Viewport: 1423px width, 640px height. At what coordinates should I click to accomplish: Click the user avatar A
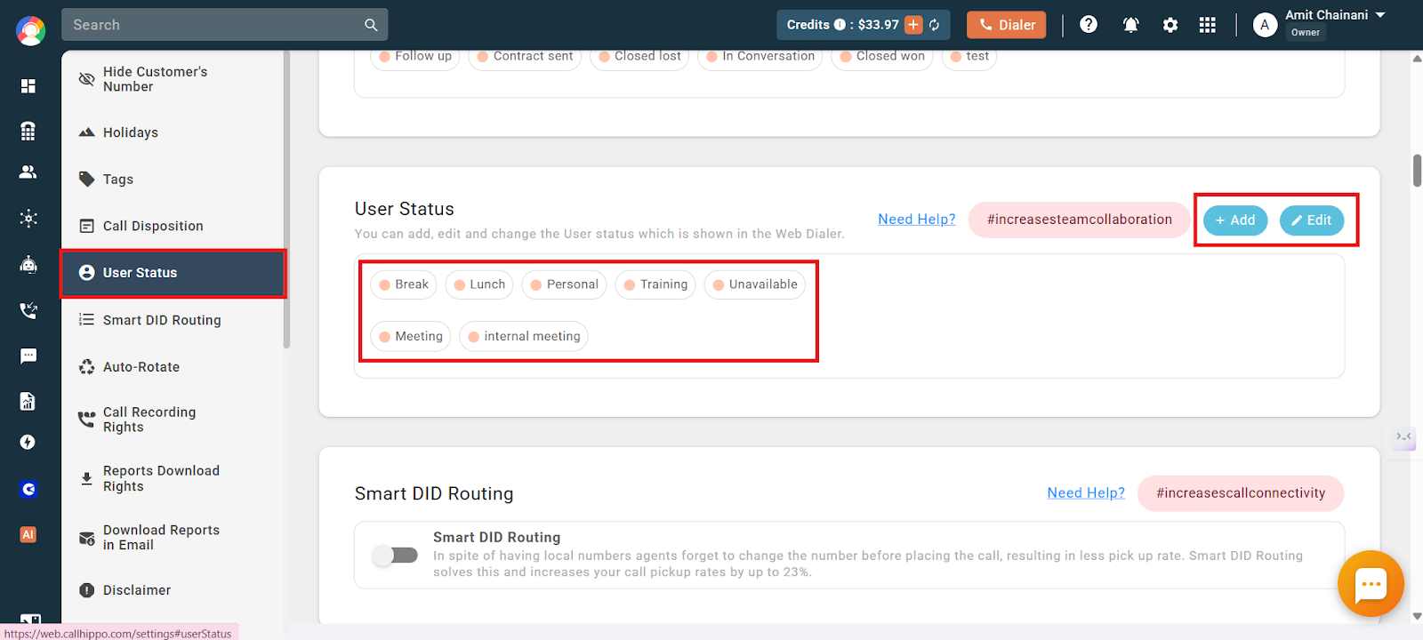tap(1265, 25)
